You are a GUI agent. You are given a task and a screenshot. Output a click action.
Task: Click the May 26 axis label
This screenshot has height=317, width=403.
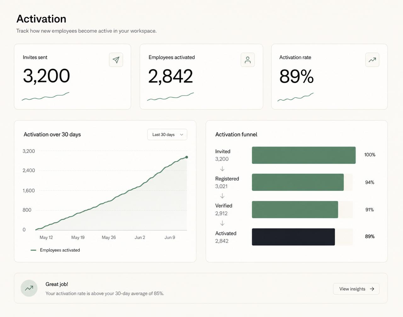(109, 237)
